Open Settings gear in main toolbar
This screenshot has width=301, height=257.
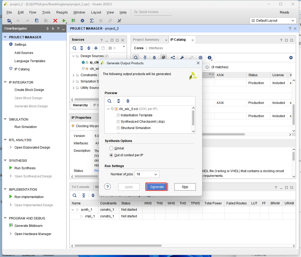(x=82, y=21)
